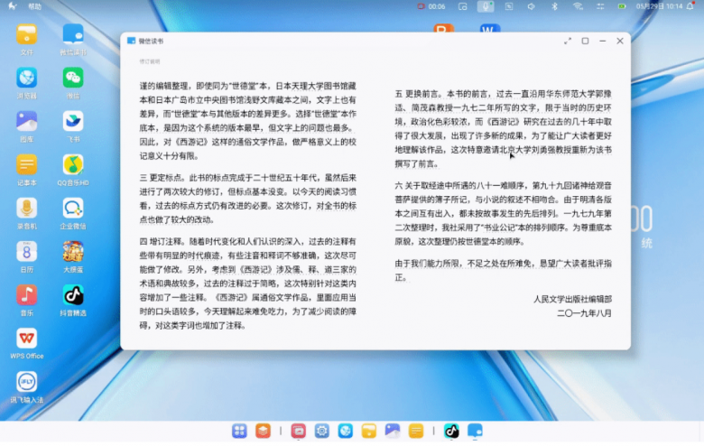This screenshot has width=704, height=446.
Task: Open the volume control in status bar
Action: (x=531, y=6)
